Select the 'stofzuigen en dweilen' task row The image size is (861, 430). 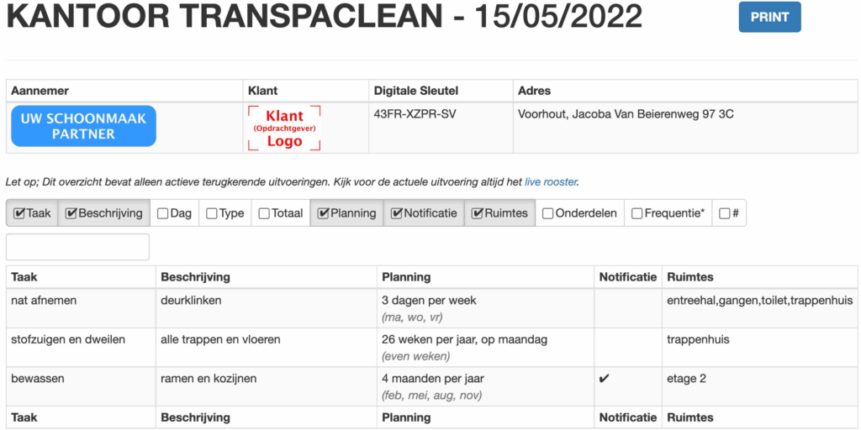tap(68, 339)
